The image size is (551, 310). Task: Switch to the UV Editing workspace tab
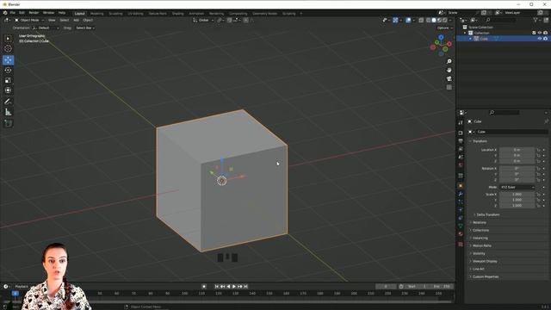point(135,14)
